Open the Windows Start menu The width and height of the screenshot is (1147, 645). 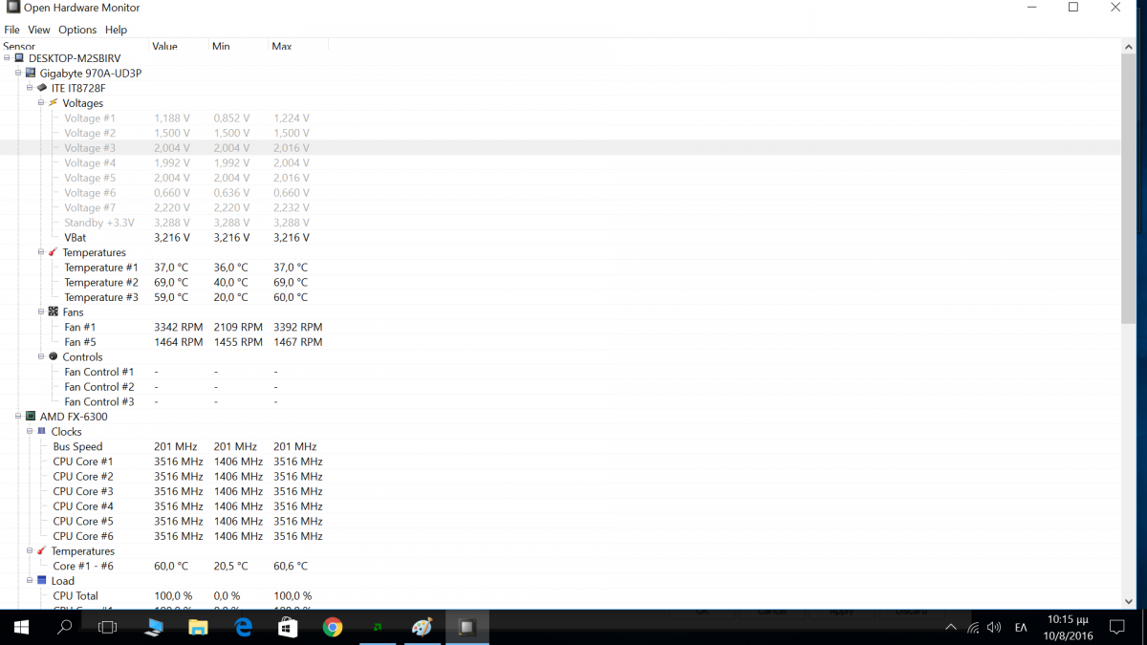21,628
